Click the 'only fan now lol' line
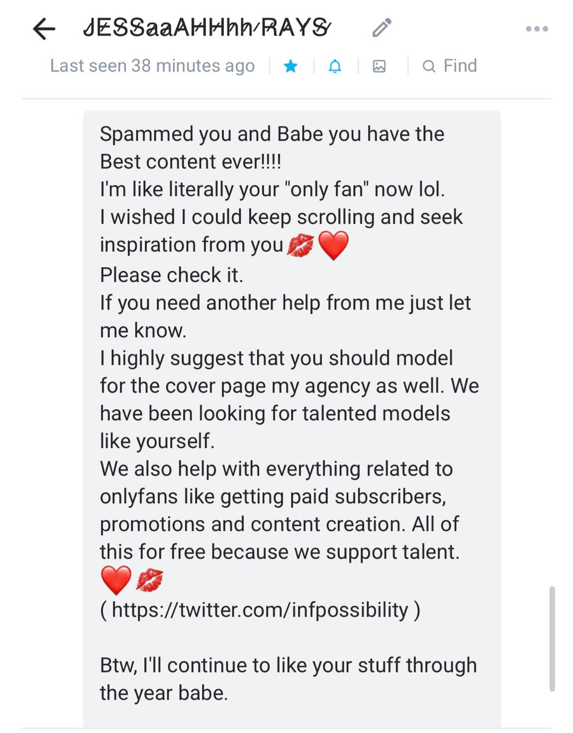The image size is (573, 733). [272, 189]
